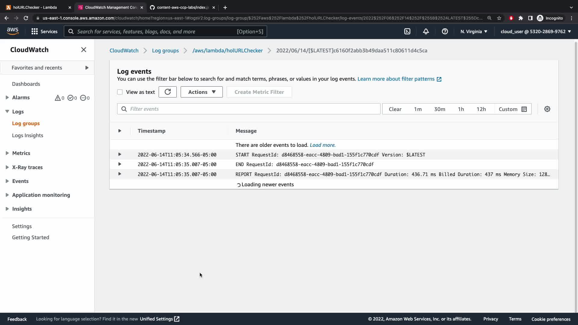This screenshot has height=325, width=578.
Task: Open the Services grid menu
Action: click(x=44, y=31)
